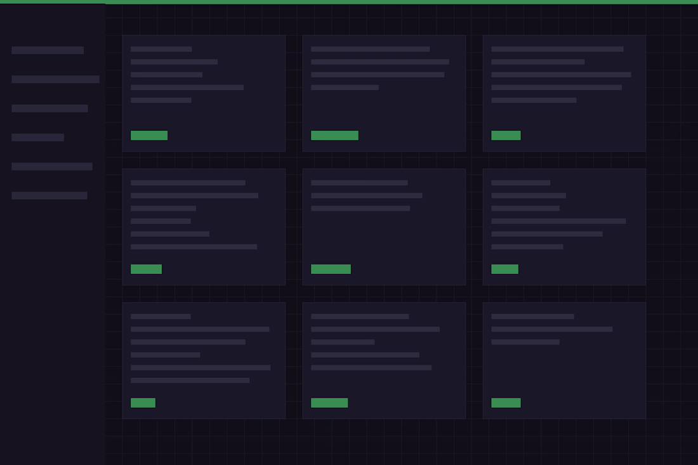
Task: Select the second sidebar navigation item
Action: coord(56,79)
